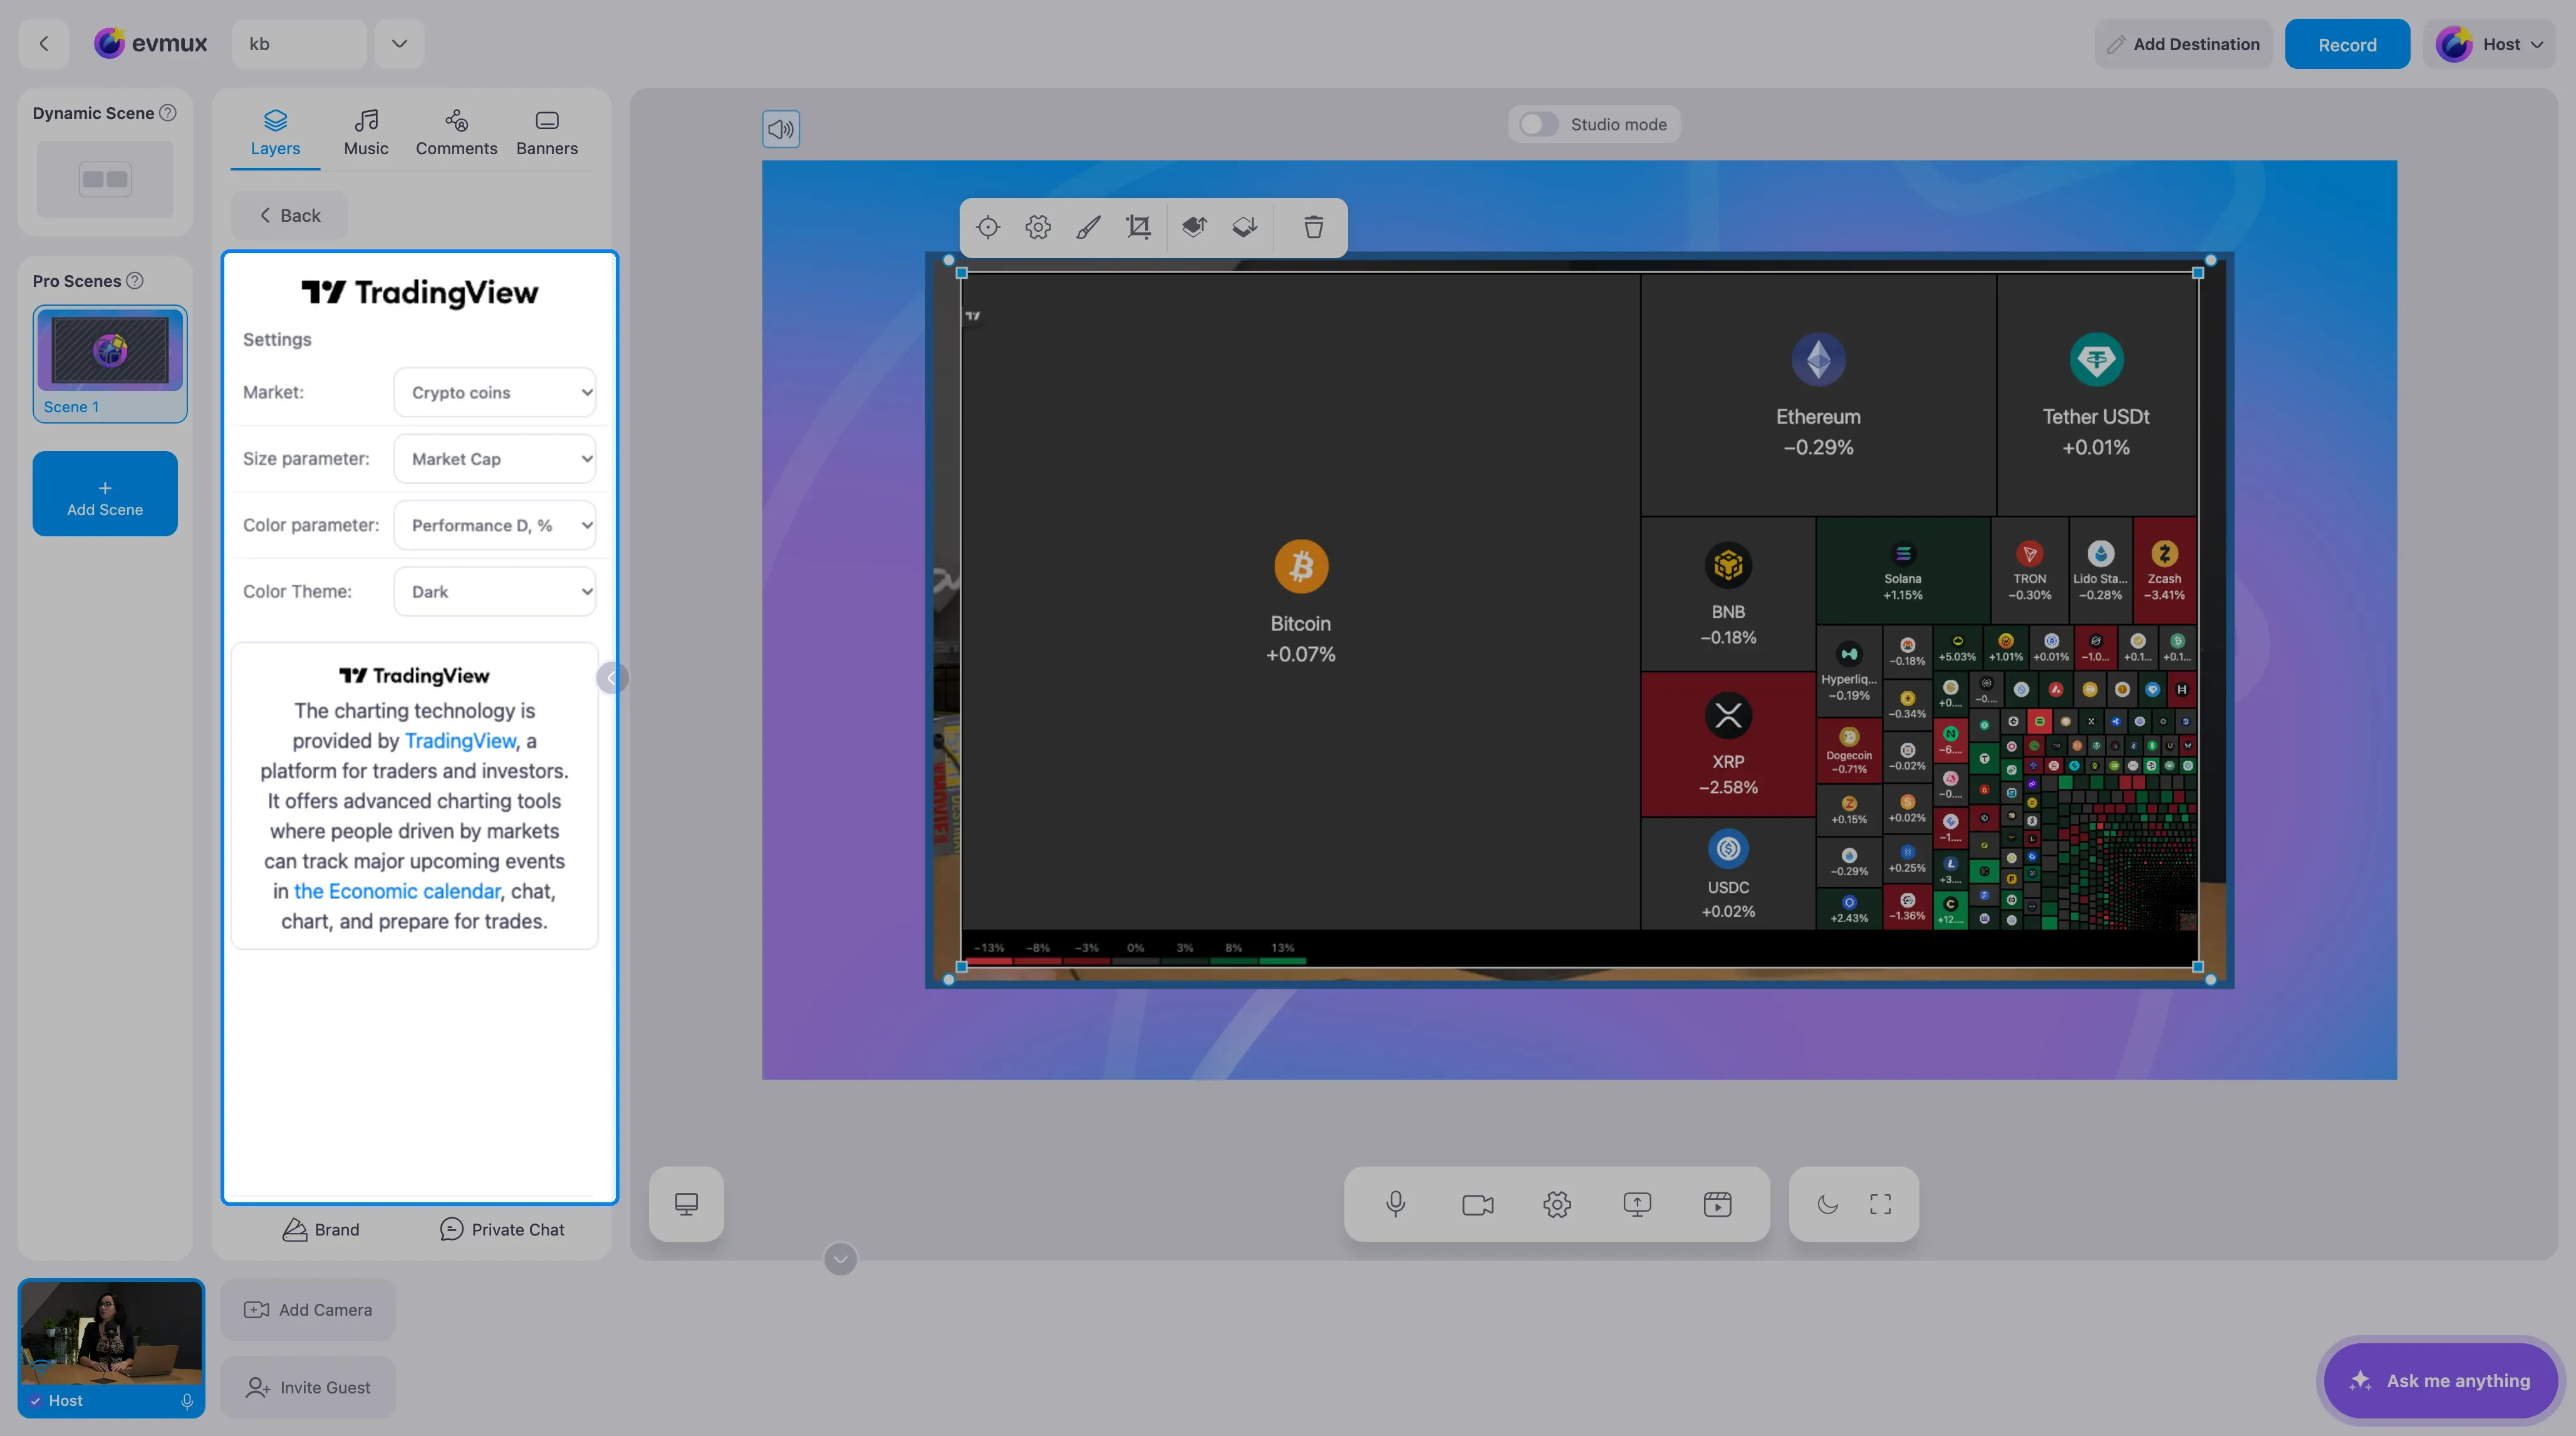Open the Private Chat tab
The height and width of the screenshot is (1436, 2576).
[502, 1230]
